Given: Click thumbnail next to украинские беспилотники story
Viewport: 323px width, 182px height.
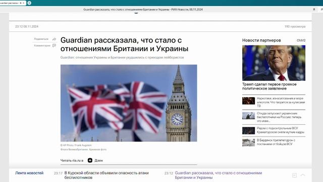Looking at the screenshot, I should point(248,116).
